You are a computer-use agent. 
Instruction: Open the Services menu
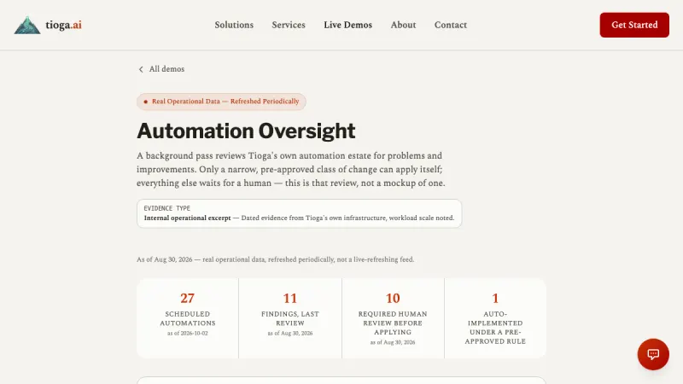289,25
